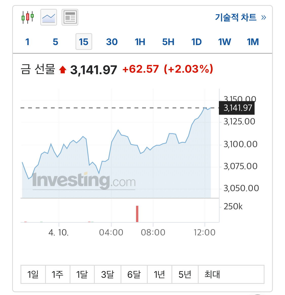The height and width of the screenshot is (295, 285).
Task: Select the area line chart icon
Action: pos(49,17)
